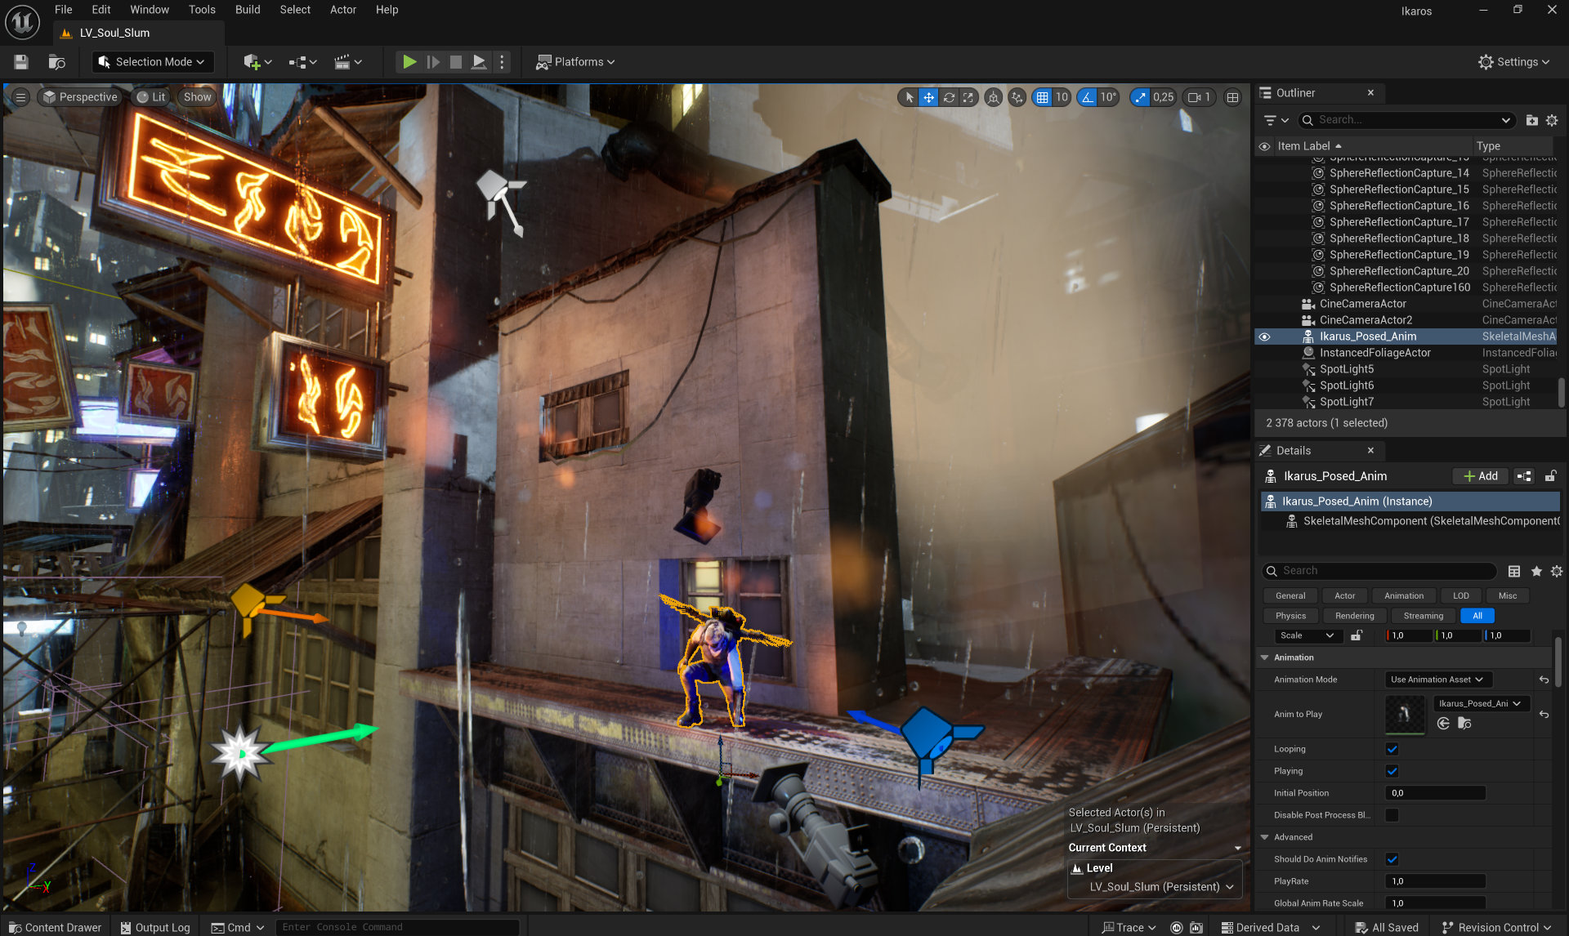Open the Settings dropdown
This screenshot has height=936, width=1569.
tap(1513, 62)
